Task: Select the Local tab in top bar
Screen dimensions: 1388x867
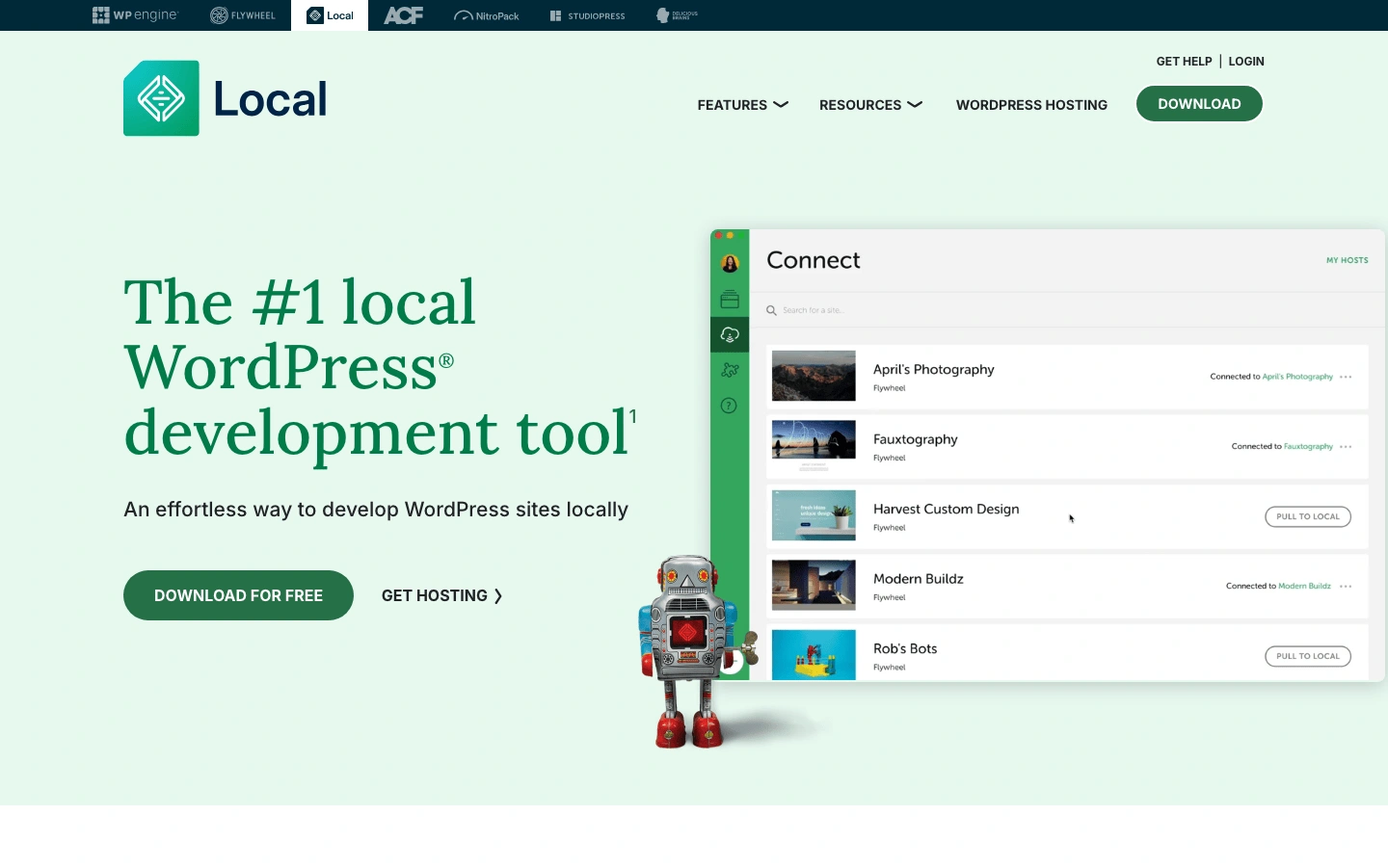Action: point(330,15)
